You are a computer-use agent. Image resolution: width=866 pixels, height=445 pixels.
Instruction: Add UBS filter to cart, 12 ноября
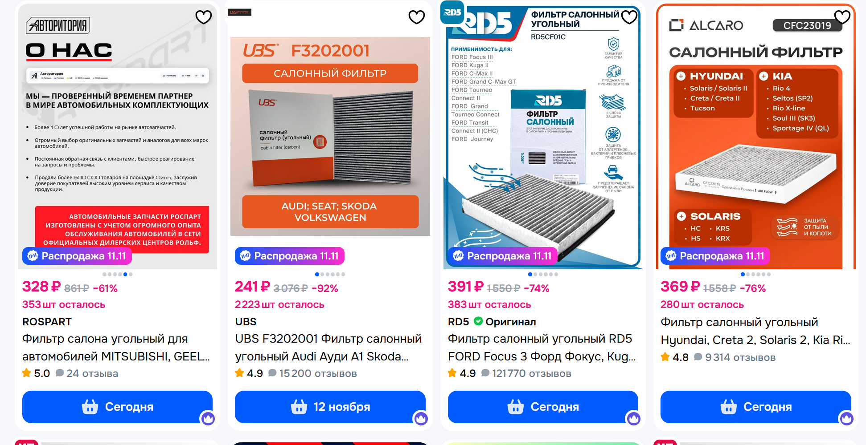(330, 407)
